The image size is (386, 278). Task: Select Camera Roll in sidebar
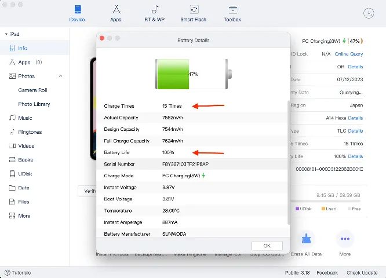tap(32, 90)
